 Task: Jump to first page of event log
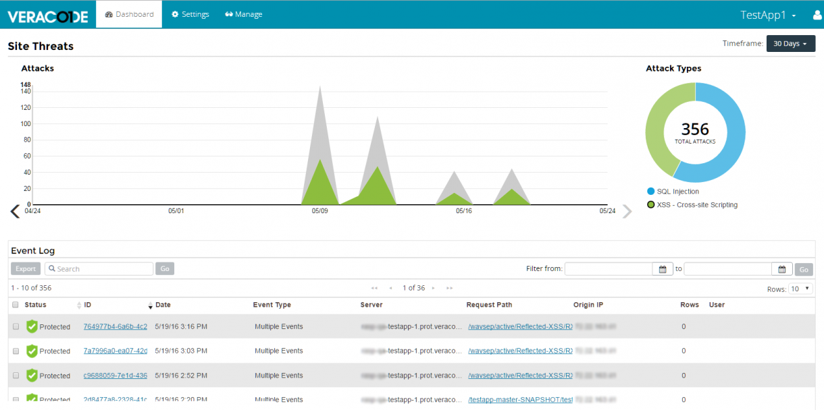coord(374,288)
